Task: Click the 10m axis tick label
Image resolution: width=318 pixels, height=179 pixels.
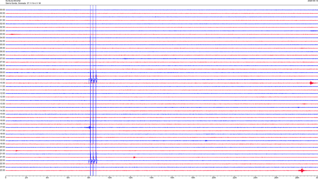Action: 110,178
